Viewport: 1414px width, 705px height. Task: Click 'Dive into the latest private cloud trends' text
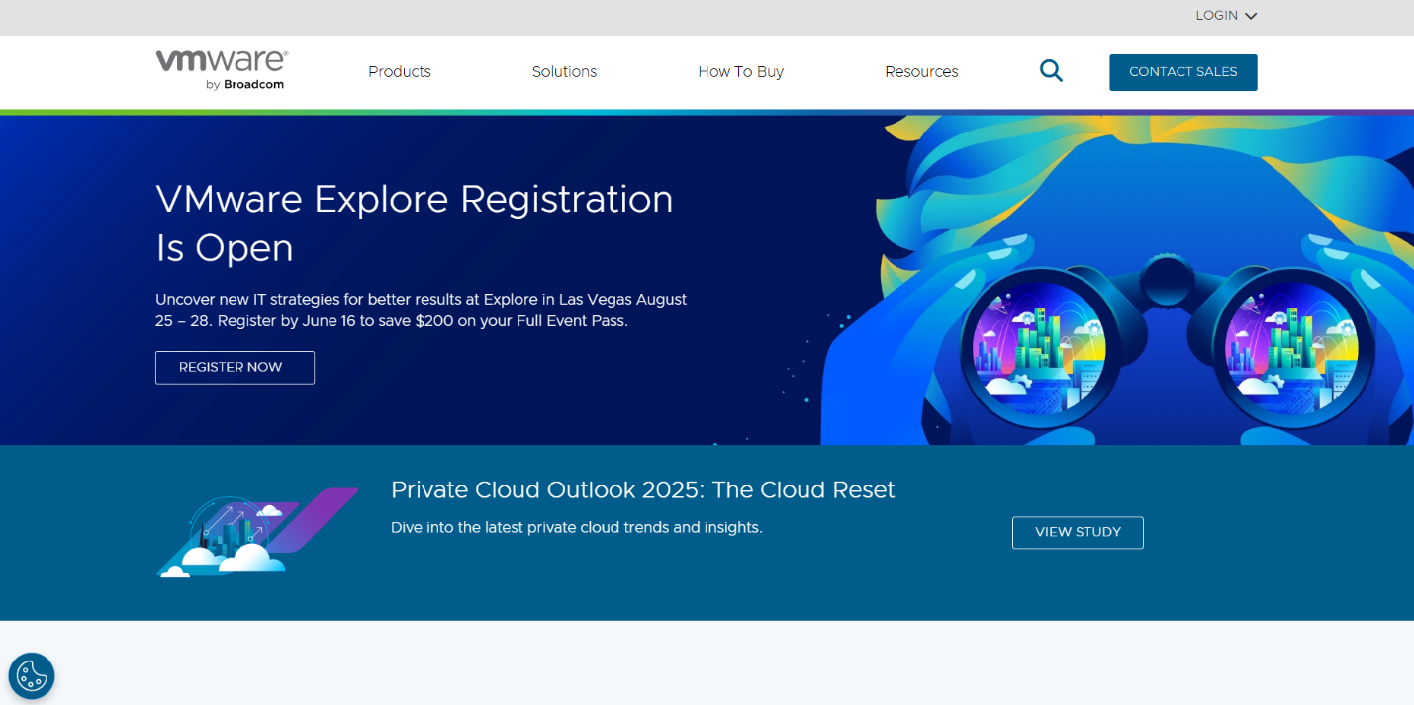pos(577,527)
